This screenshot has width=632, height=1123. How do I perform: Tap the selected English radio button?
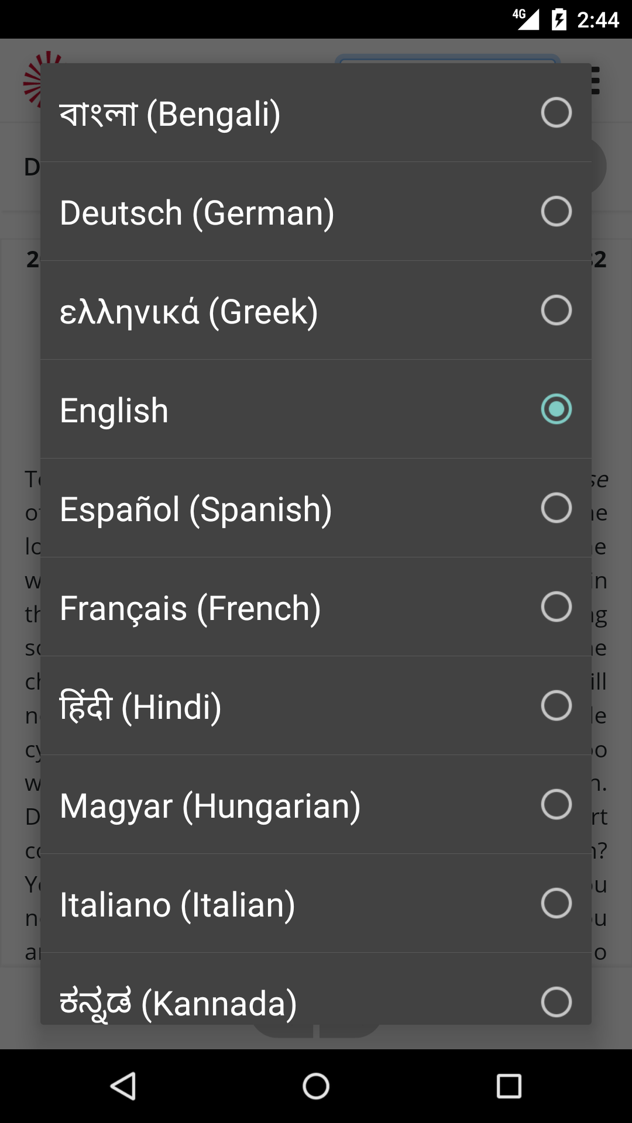(556, 409)
